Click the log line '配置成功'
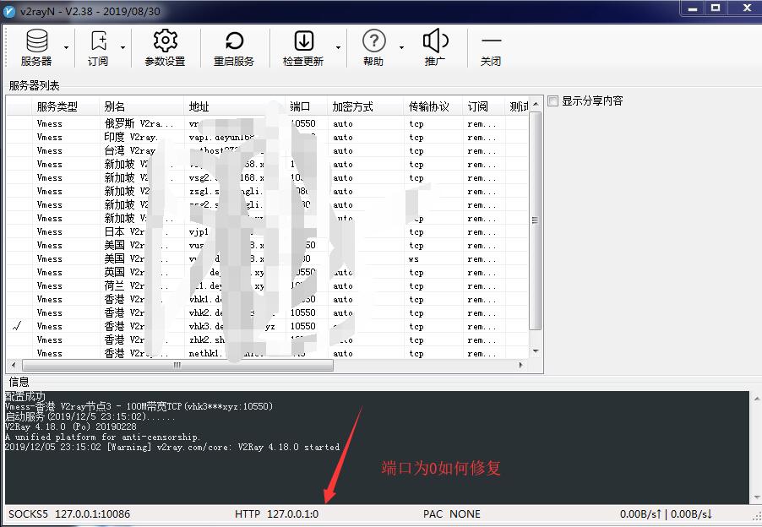 coord(25,396)
